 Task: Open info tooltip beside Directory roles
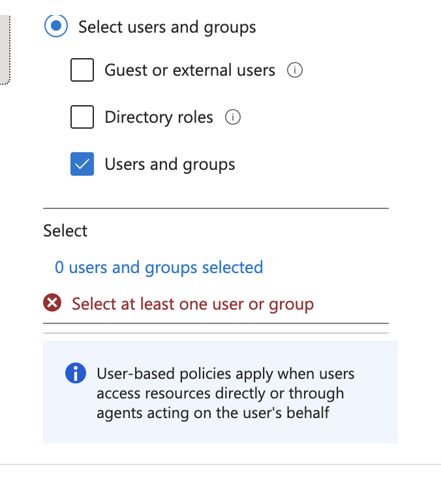233,117
